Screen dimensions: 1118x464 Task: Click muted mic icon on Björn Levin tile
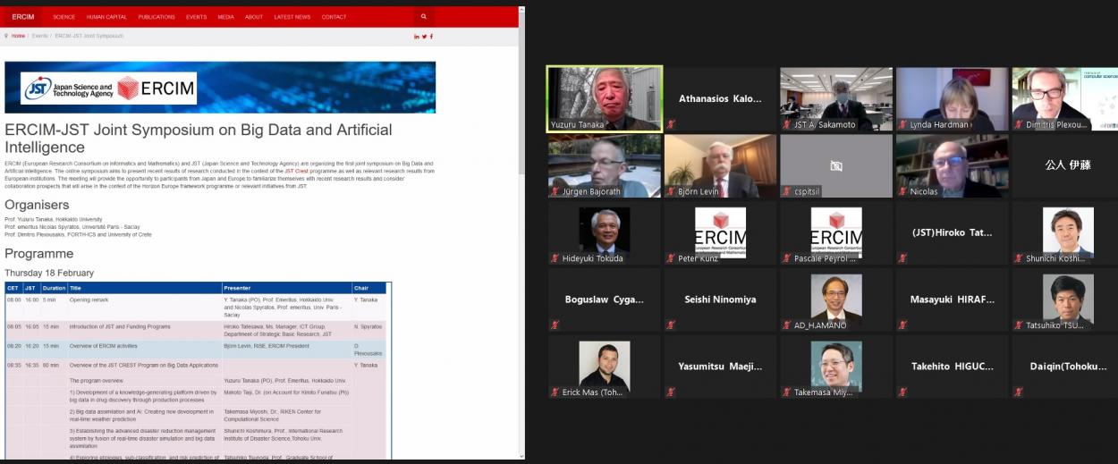pyautogui.click(x=671, y=191)
